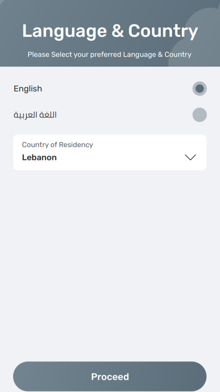Click the Lebanon country value text
The image size is (220, 392).
[x=39, y=157]
